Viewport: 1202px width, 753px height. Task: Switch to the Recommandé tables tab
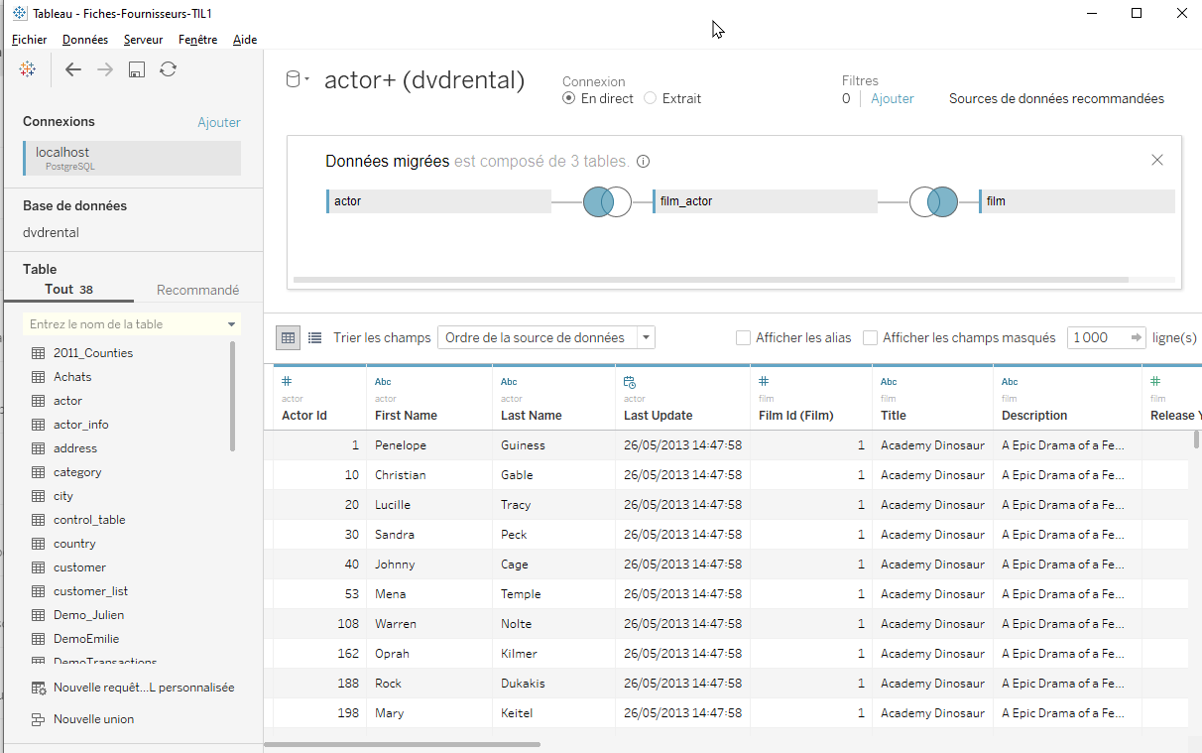coord(198,290)
